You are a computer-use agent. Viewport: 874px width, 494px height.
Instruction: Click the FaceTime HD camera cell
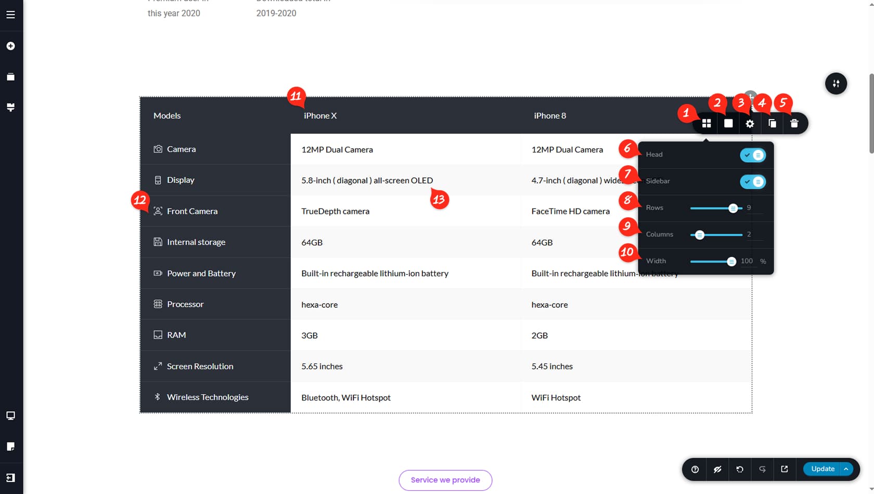pos(571,211)
